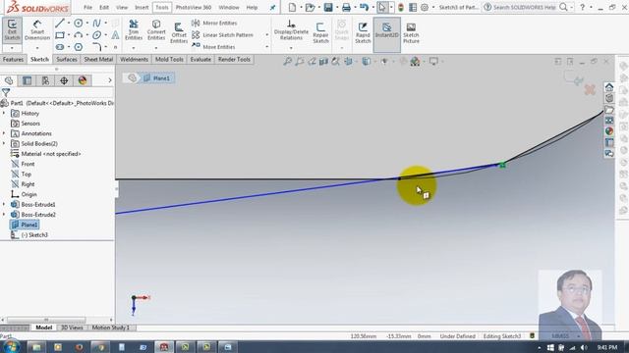Switch to the Sheet Metal tab
This screenshot has width=629, height=353.
pyautogui.click(x=98, y=60)
